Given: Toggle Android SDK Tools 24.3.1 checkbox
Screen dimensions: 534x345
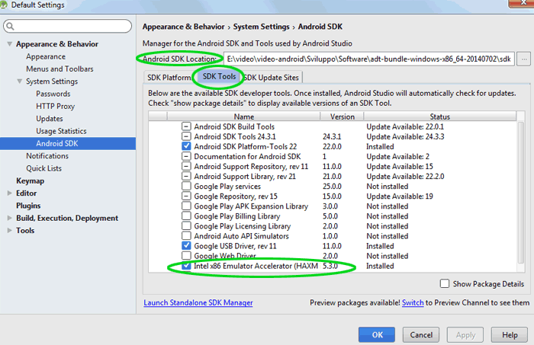Looking at the screenshot, I should (186, 136).
